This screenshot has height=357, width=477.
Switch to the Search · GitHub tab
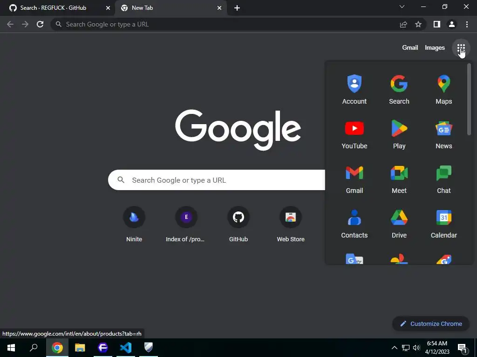pyautogui.click(x=53, y=8)
